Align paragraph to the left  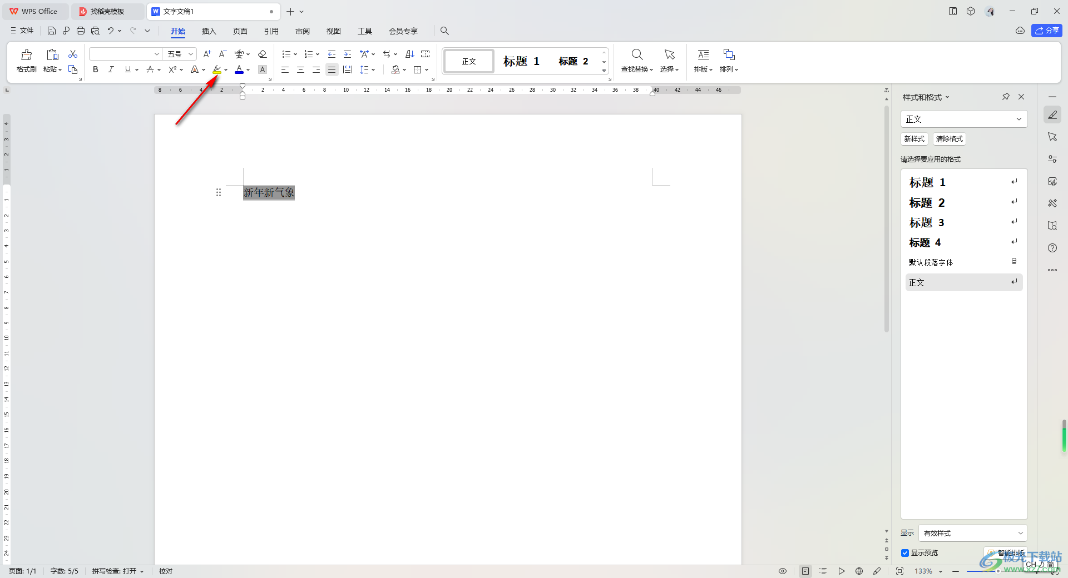coord(285,69)
